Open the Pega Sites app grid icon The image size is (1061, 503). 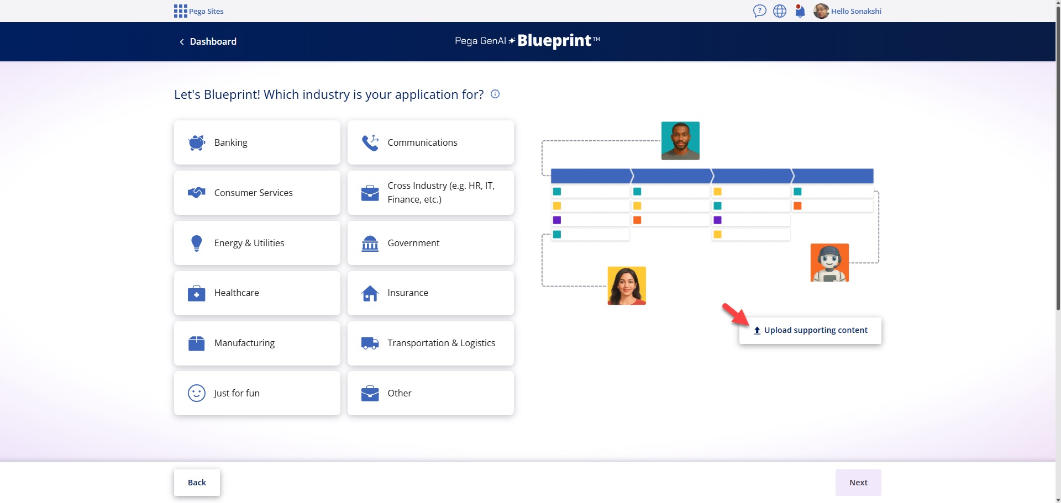[x=180, y=10]
